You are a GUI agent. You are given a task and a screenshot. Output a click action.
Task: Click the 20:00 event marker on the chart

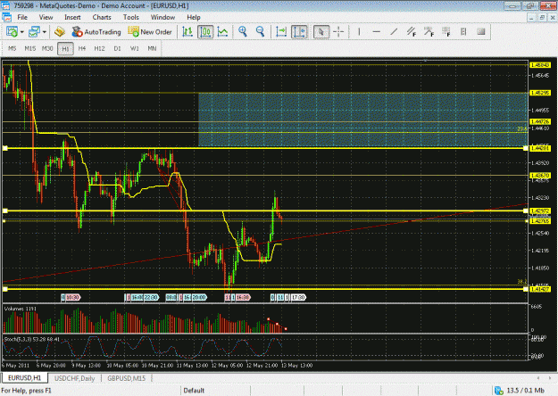199,297
